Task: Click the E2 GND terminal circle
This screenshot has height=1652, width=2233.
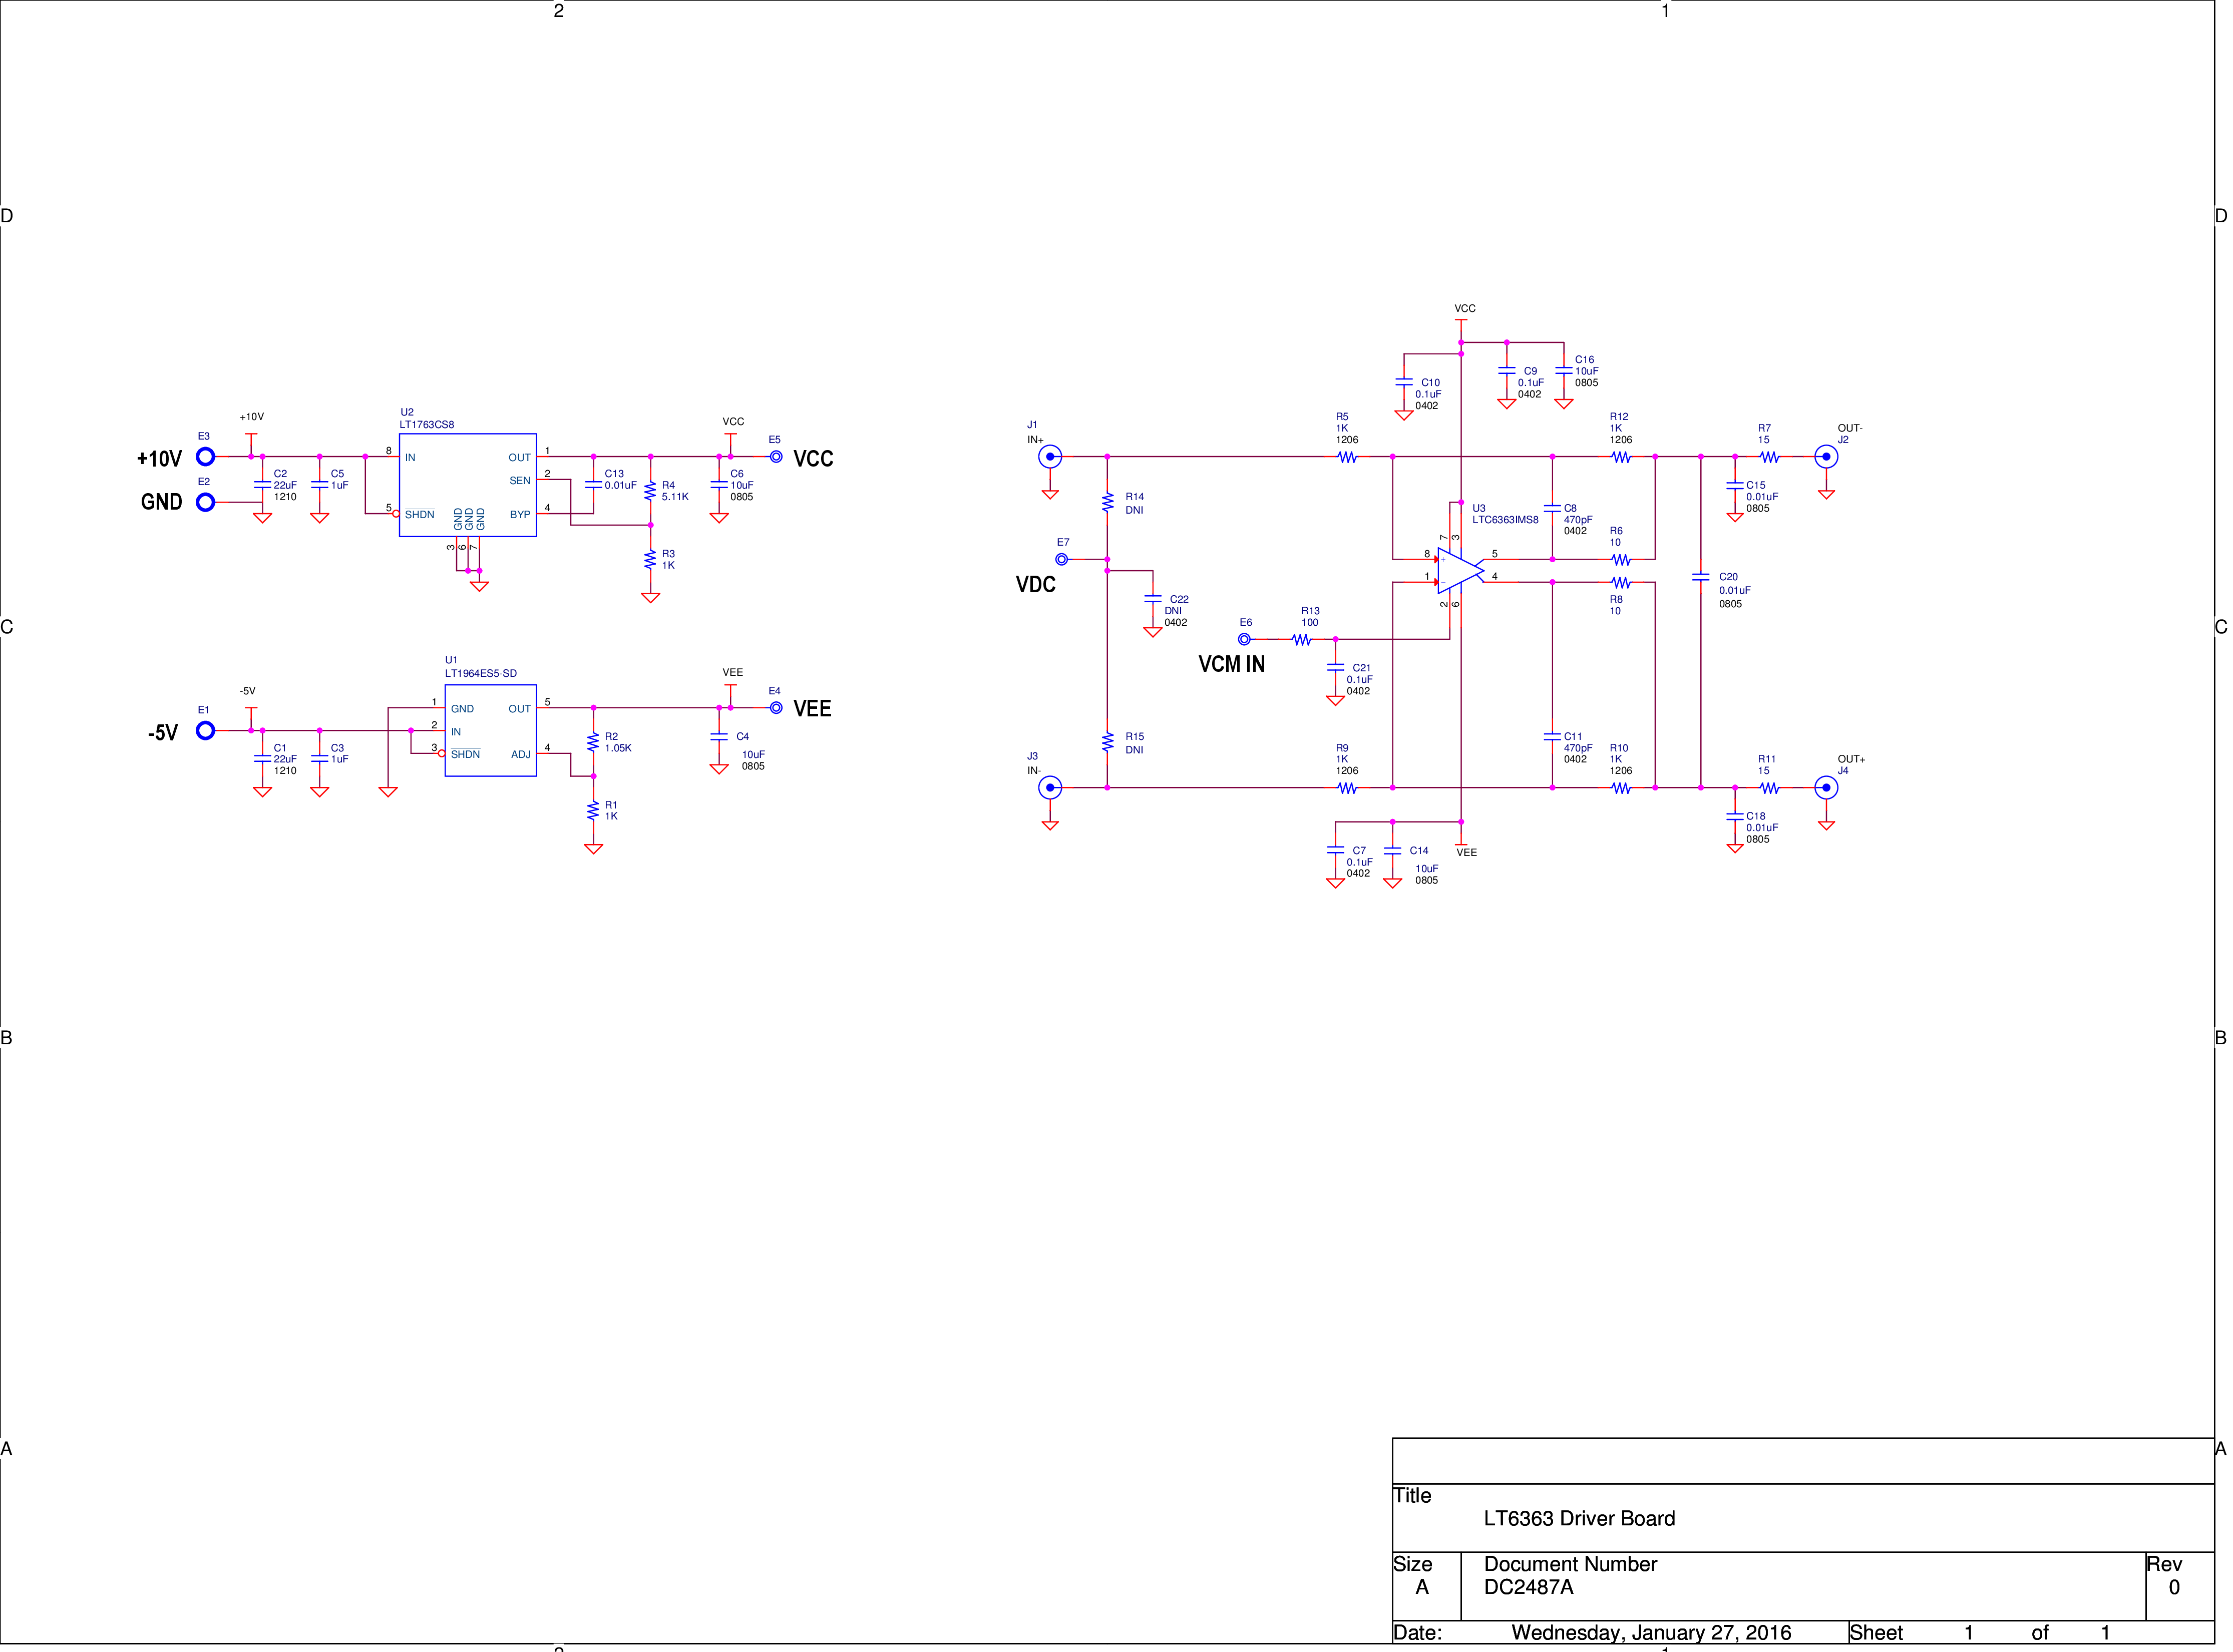Action: click(x=205, y=502)
